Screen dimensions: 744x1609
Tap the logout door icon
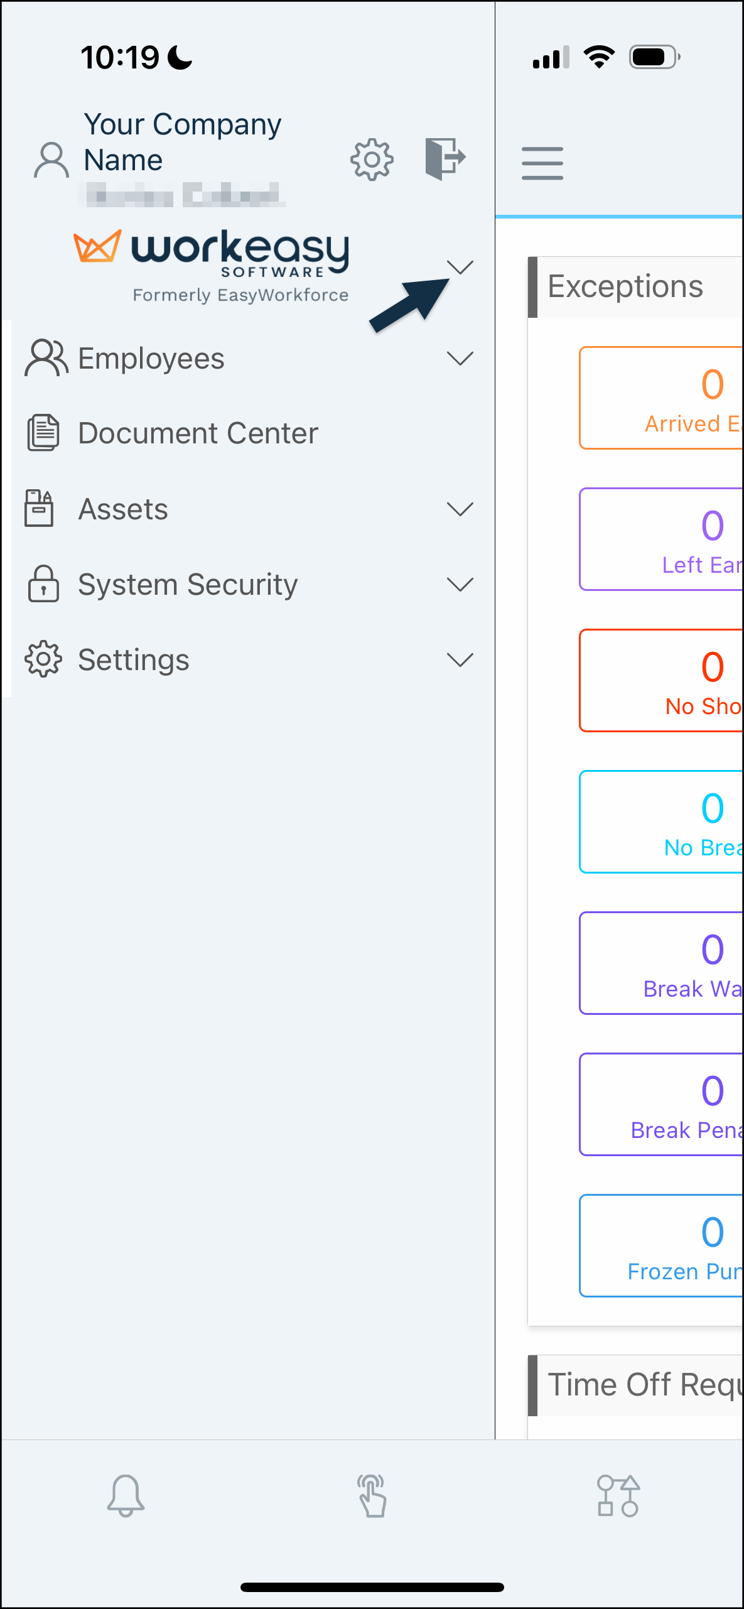445,158
